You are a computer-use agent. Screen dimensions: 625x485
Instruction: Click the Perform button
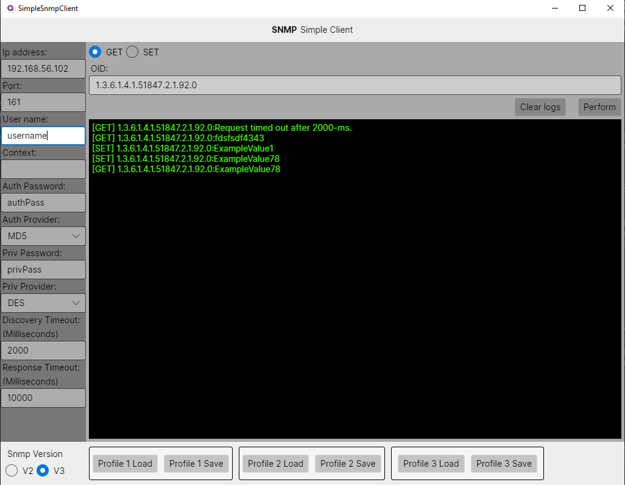[x=599, y=107]
